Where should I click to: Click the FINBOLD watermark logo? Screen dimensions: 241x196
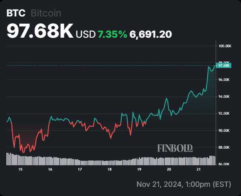pos(175,148)
